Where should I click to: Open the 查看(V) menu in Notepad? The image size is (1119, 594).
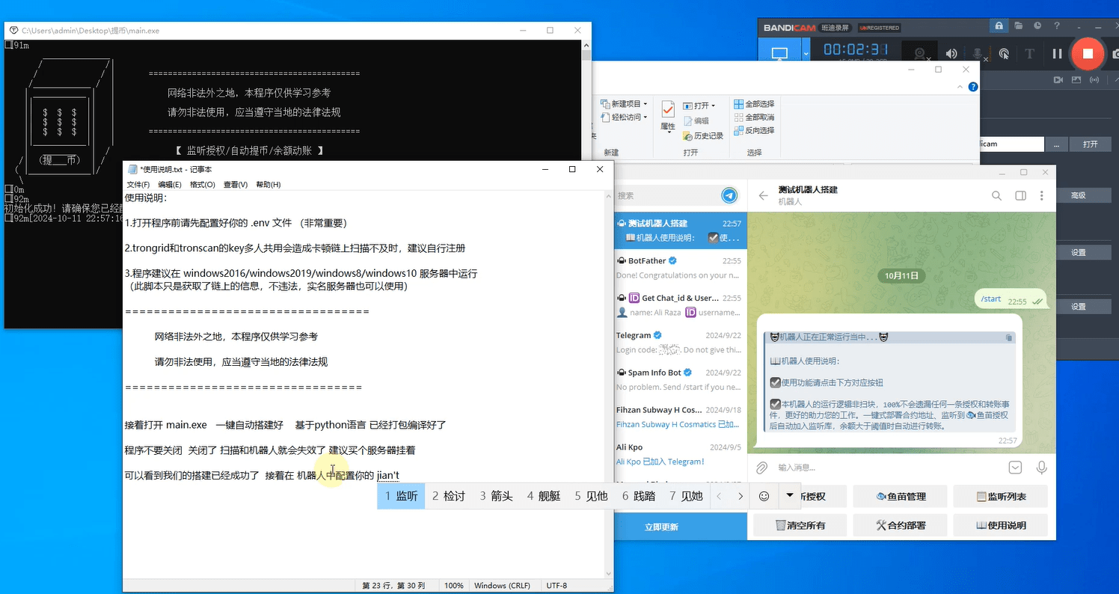(236, 184)
